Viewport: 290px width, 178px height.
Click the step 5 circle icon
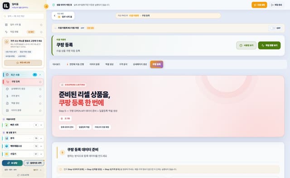[63, 153]
